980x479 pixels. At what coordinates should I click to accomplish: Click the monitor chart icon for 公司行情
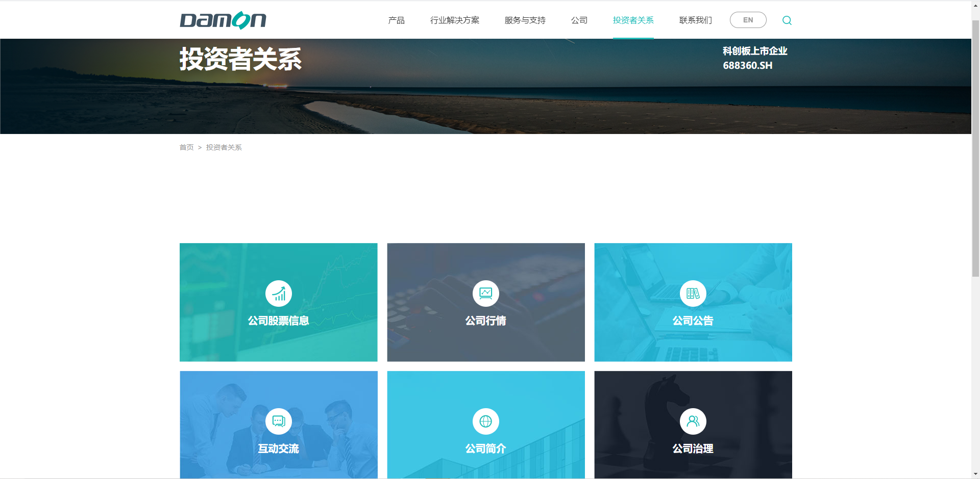click(485, 294)
